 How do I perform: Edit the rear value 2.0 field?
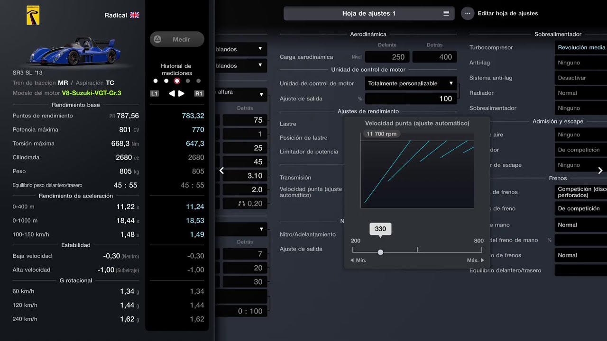[245, 189]
